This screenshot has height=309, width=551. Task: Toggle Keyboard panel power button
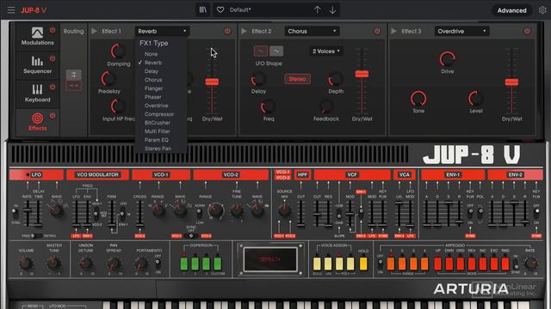click(x=53, y=87)
